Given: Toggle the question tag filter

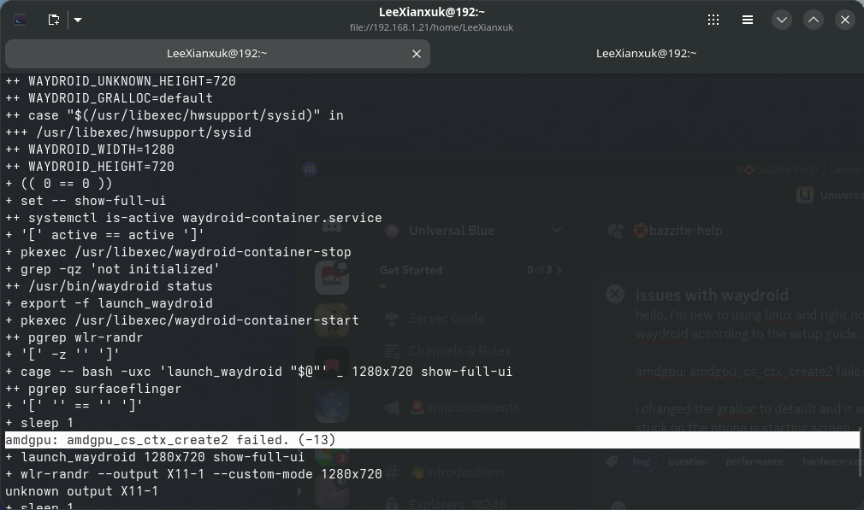Looking at the screenshot, I should coord(687,461).
